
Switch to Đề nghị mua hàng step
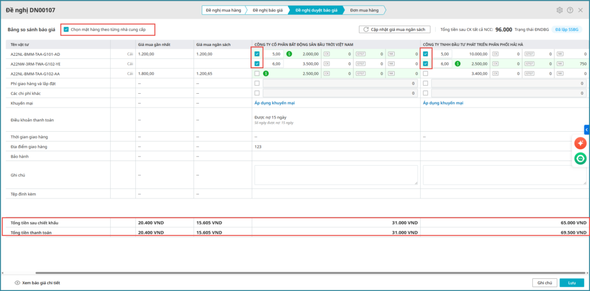pyautogui.click(x=223, y=10)
